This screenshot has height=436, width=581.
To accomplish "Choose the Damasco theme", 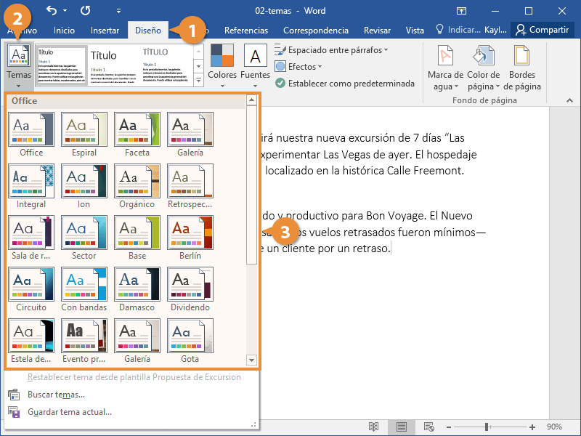I will click(137, 289).
